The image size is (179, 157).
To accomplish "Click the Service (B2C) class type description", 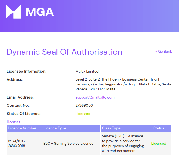I will point(123,143).
